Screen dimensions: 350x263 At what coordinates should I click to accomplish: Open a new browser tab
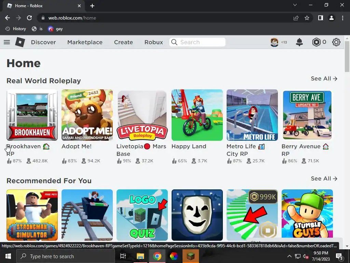(92, 6)
